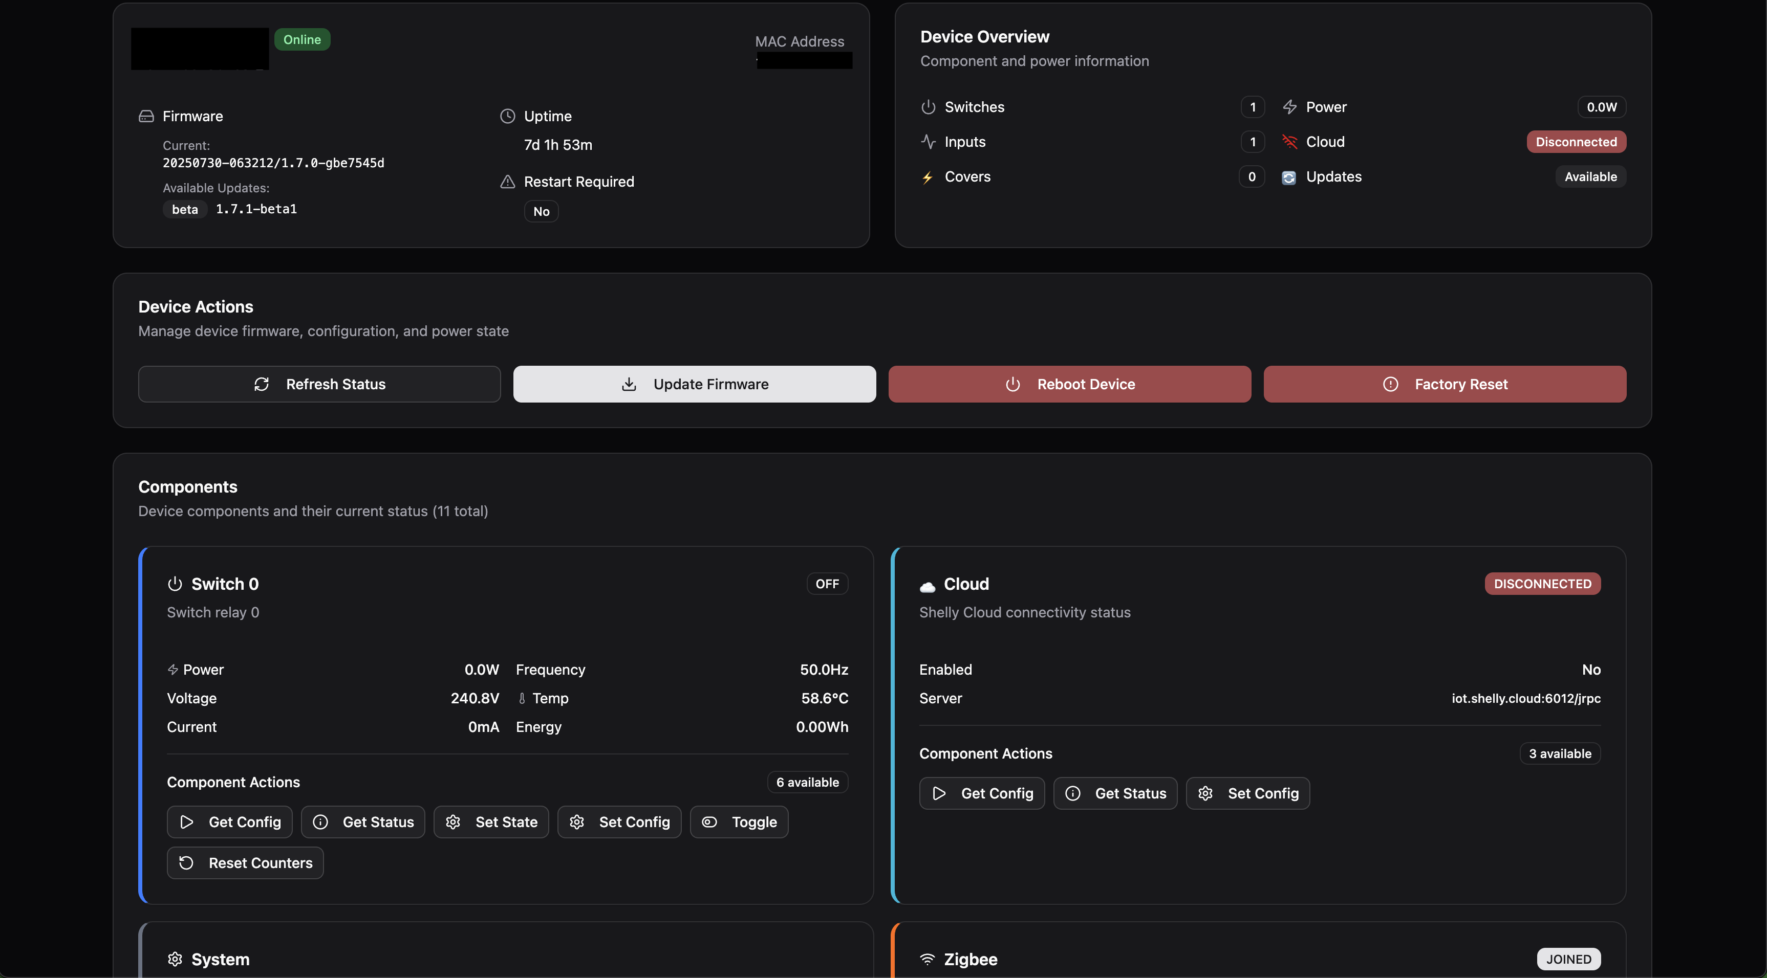Screen dimensions: 1767x978
Task: Click the Inputs count badge showing 1
Action: tap(1253, 142)
